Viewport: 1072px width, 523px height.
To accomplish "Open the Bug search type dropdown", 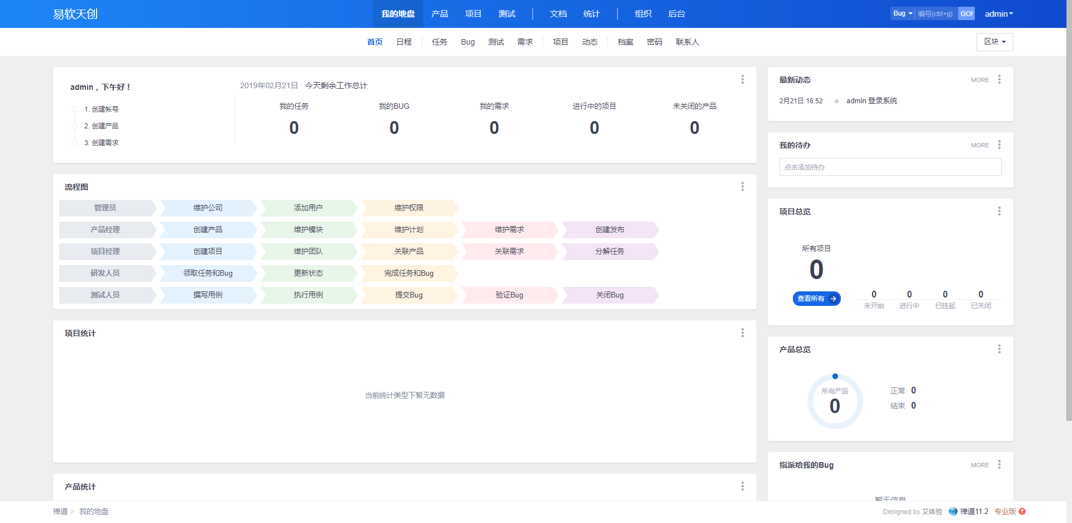I will tap(903, 13).
